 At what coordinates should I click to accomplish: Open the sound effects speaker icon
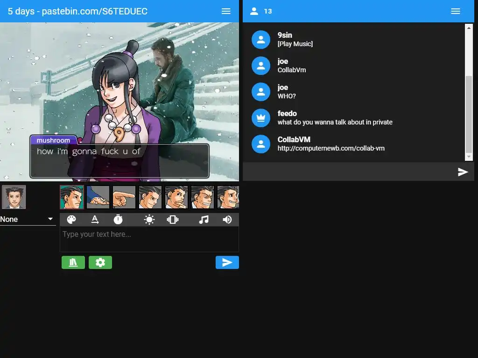(227, 220)
